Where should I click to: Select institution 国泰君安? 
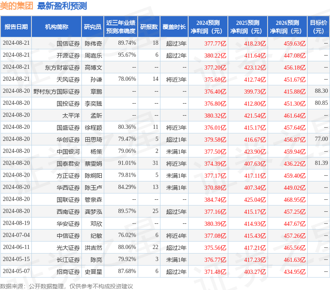click(x=68, y=164)
